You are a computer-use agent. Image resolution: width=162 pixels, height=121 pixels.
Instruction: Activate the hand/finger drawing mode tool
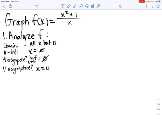[x=92, y=6]
